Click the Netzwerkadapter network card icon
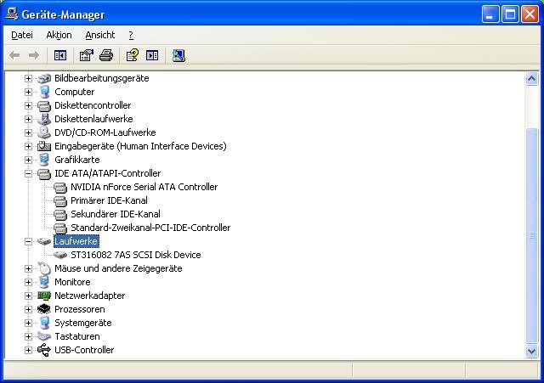544x383 pixels. pos(44,296)
